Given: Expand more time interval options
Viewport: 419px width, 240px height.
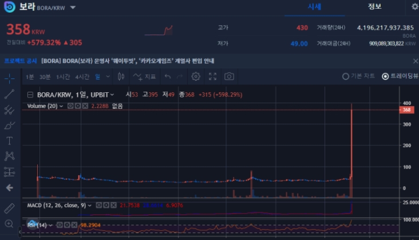Looking at the screenshot, I should click(x=108, y=77).
